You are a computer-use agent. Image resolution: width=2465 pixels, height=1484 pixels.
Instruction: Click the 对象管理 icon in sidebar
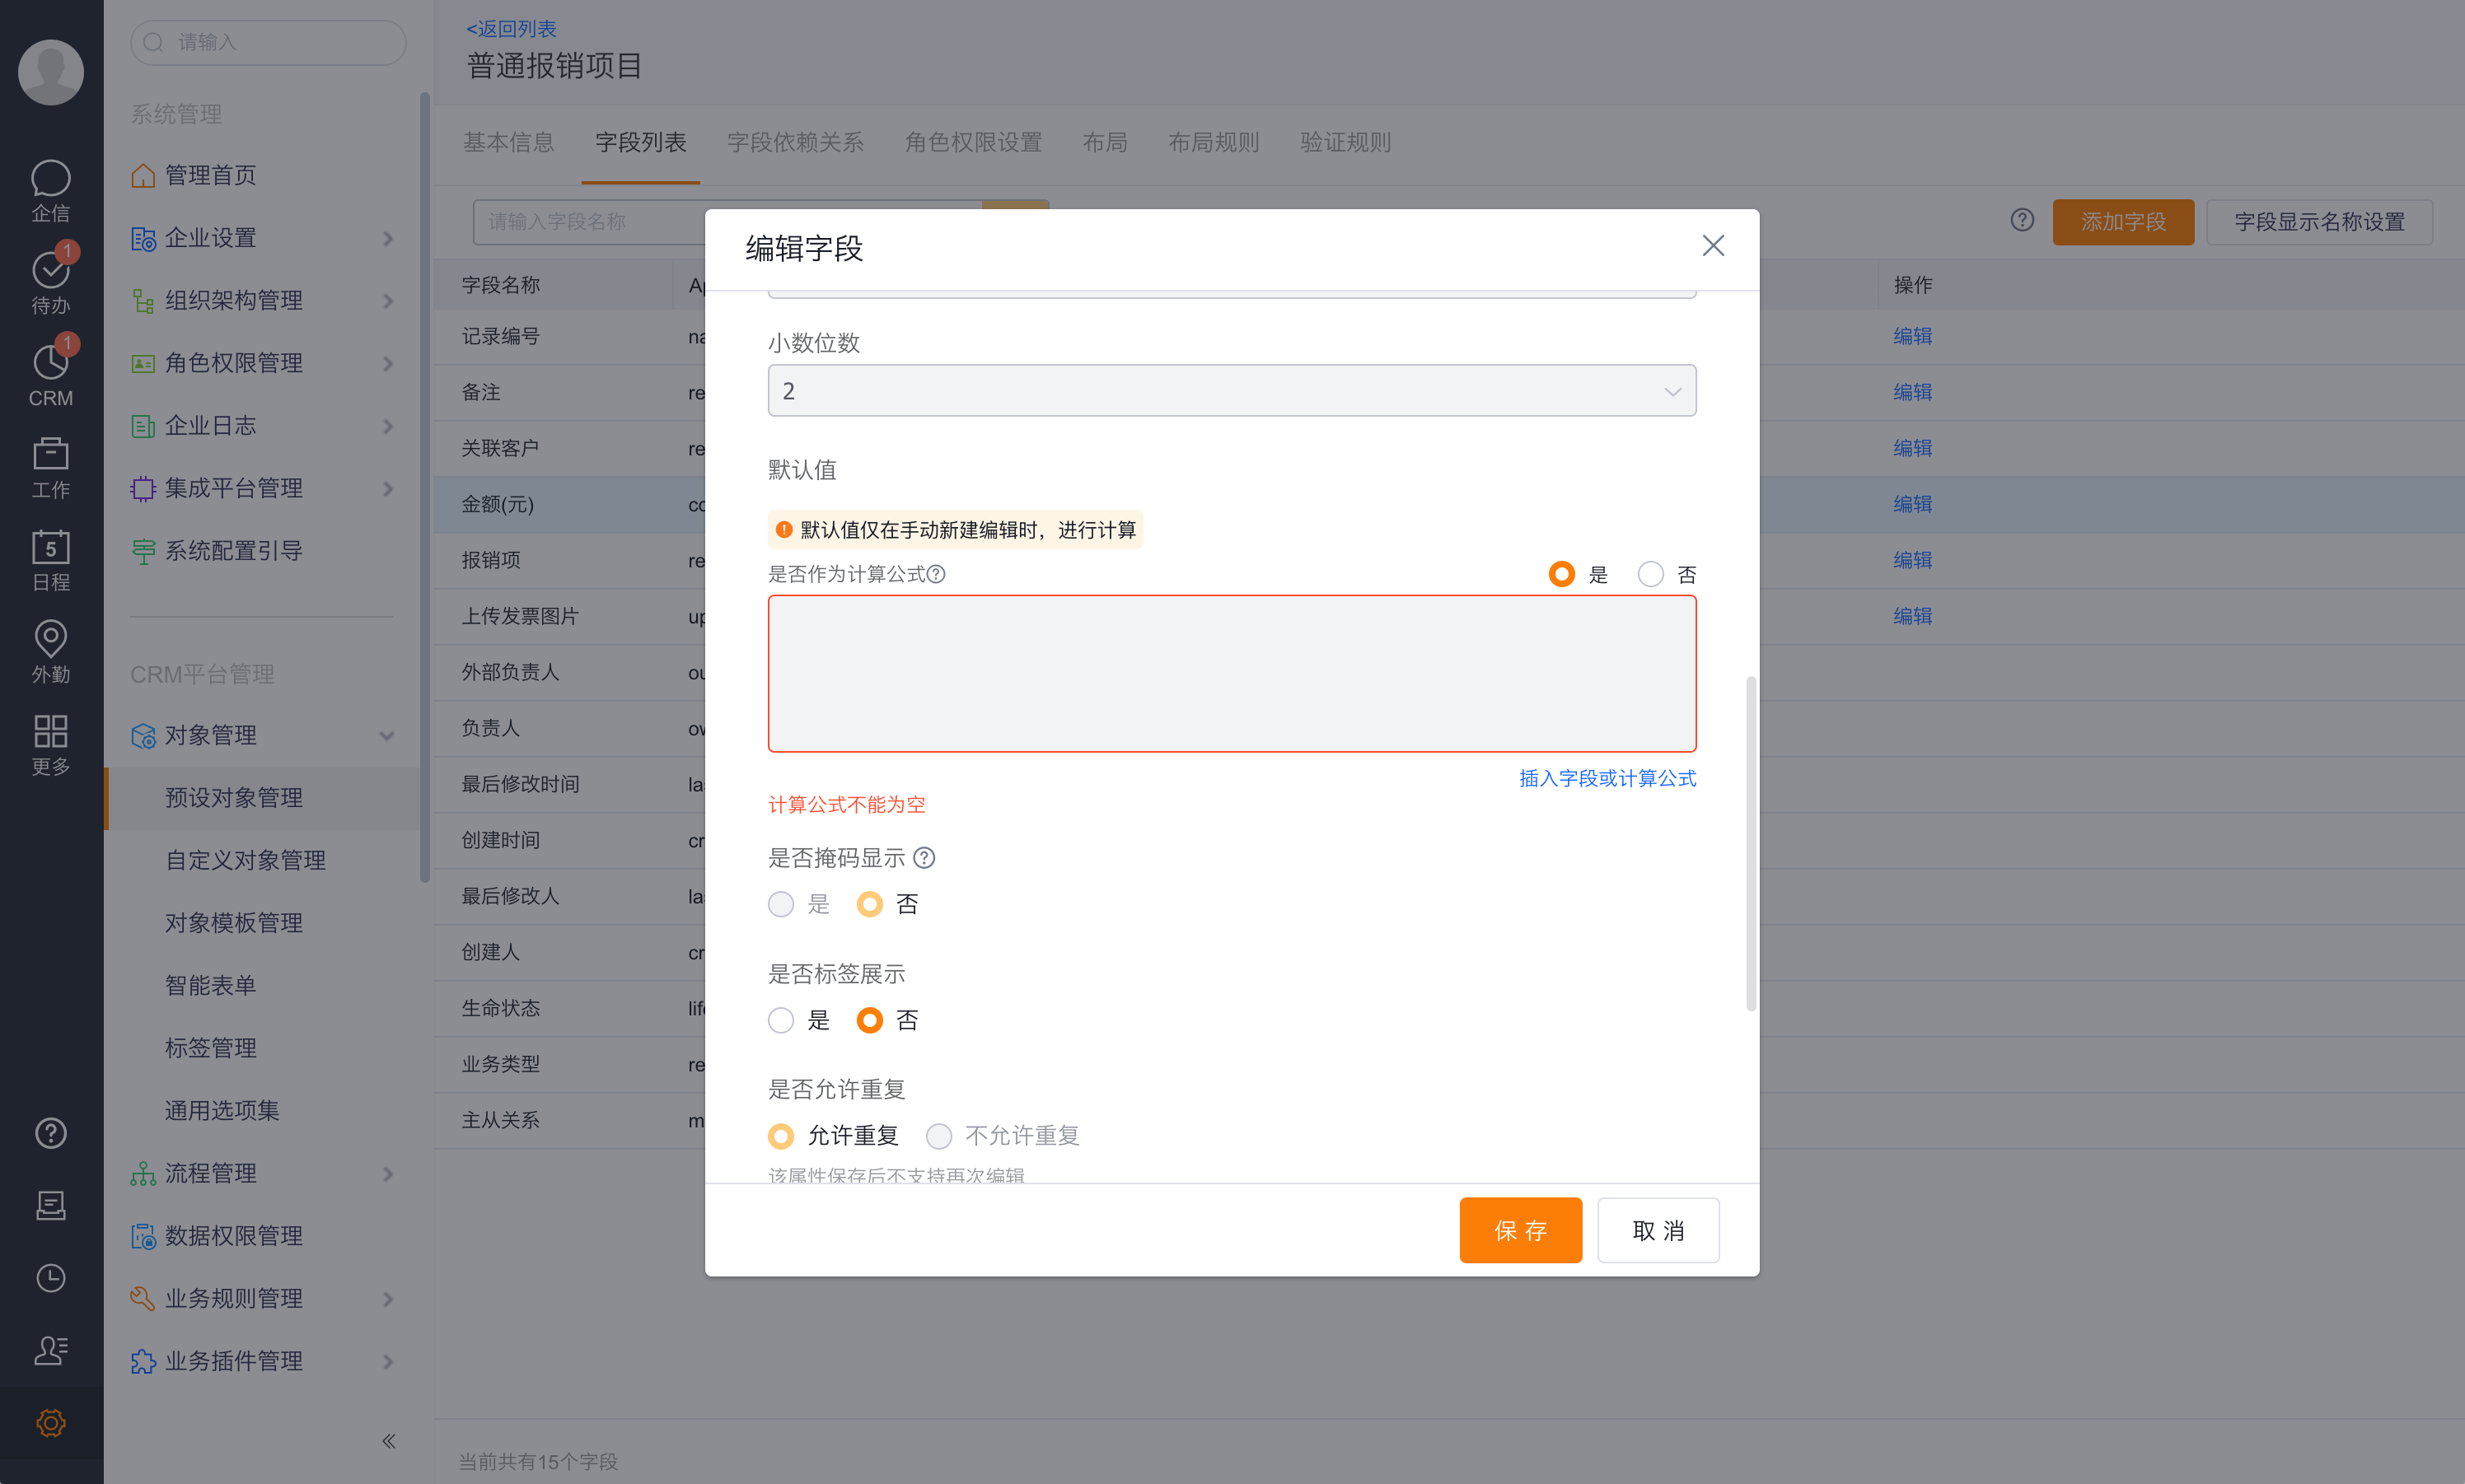pyautogui.click(x=141, y=736)
